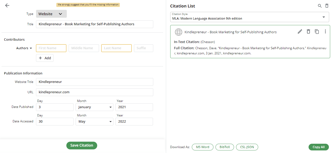Screen dimensions: 333x153
Task: Expand the Authors contributor type dropdown
Action: [24, 48]
